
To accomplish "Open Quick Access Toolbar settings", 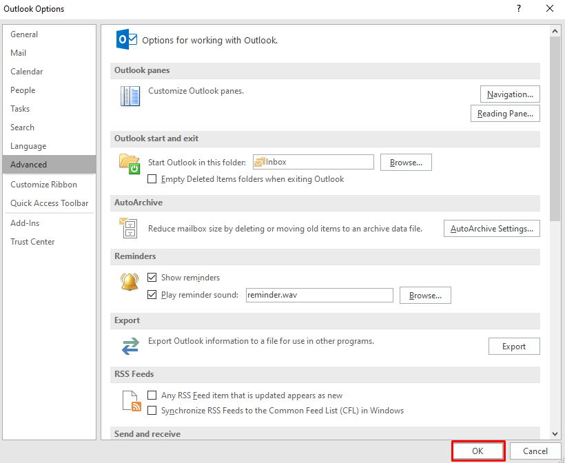I will coord(50,203).
